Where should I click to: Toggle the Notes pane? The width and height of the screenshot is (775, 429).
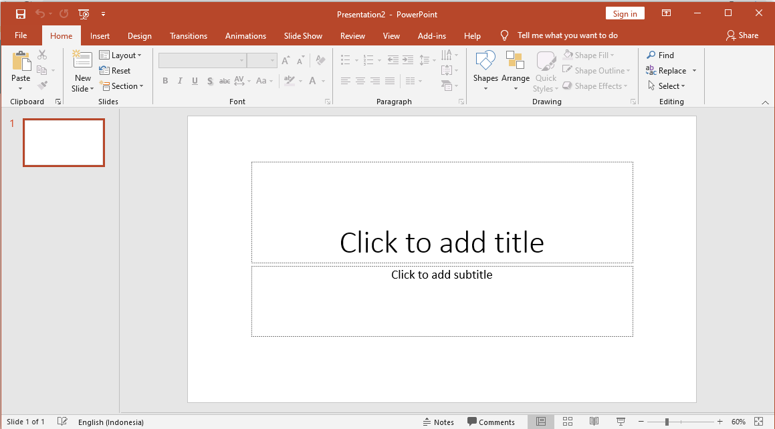tap(439, 422)
